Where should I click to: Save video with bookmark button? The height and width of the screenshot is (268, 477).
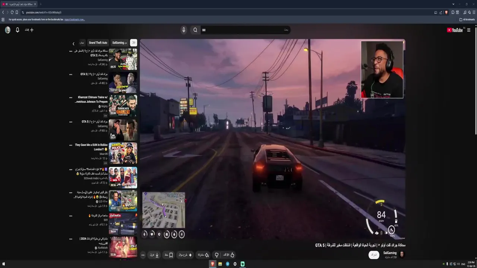[169, 255]
